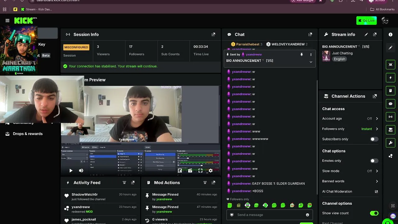Viewport: 398px width, 224px height.
Task: Click the chat scrollbar
Action: (x=317, y=137)
